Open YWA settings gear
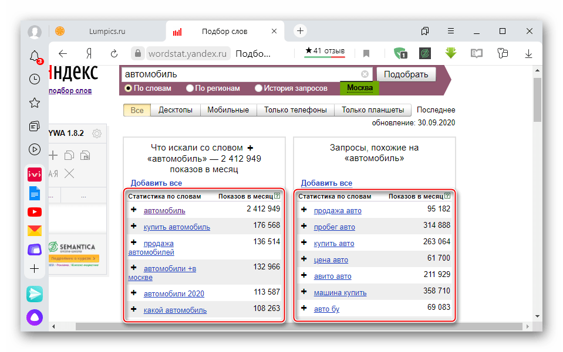 point(97,134)
